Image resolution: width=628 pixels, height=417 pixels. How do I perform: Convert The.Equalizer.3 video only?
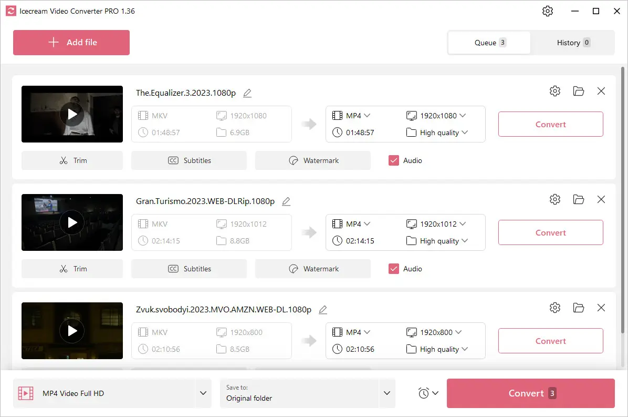550,124
